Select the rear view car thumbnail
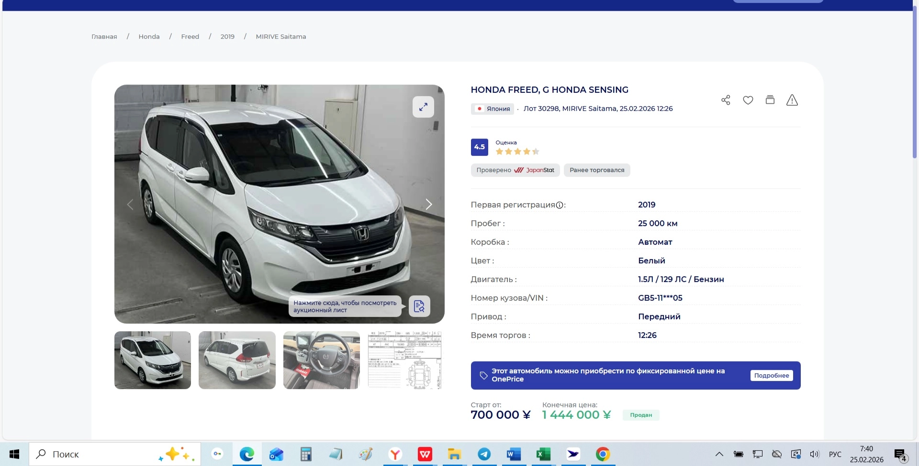This screenshot has height=466, width=919. [237, 360]
